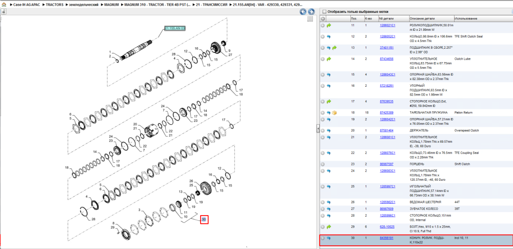The image size is (513, 249).
Task: Click green forward arrow on row 17
Action: tap(329, 101)
